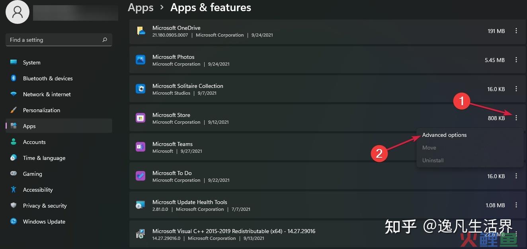Open more options for Microsoft To Do
The height and width of the screenshot is (249, 527).
pyautogui.click(x=516, y=176)
